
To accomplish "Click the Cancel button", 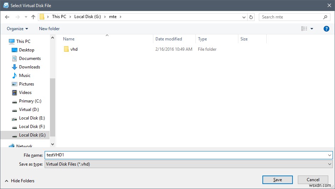I will (x=313, y=180).
